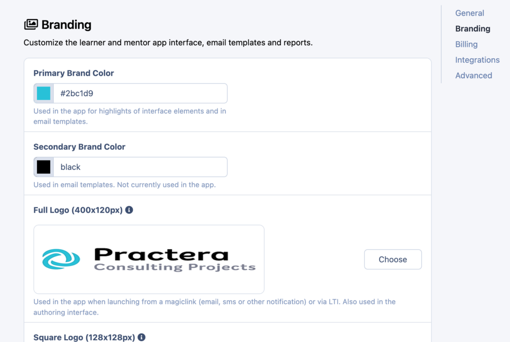Focus the secondary color field containing black
The width and height of the screenshot is (510, 342).
[x=140, y=167]
